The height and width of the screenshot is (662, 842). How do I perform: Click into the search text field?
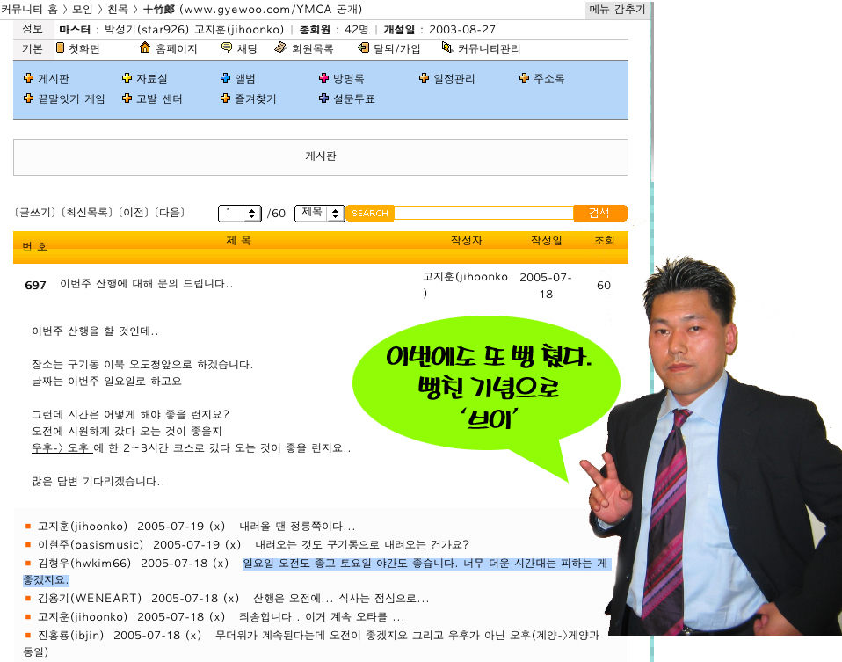[483, 214]
